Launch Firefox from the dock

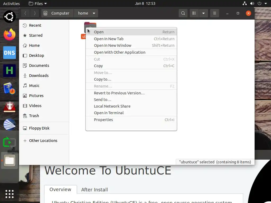[x=10, y=35]
